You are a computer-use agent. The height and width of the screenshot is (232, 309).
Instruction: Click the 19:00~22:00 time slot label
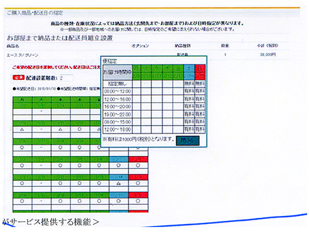tap(117, 114)
